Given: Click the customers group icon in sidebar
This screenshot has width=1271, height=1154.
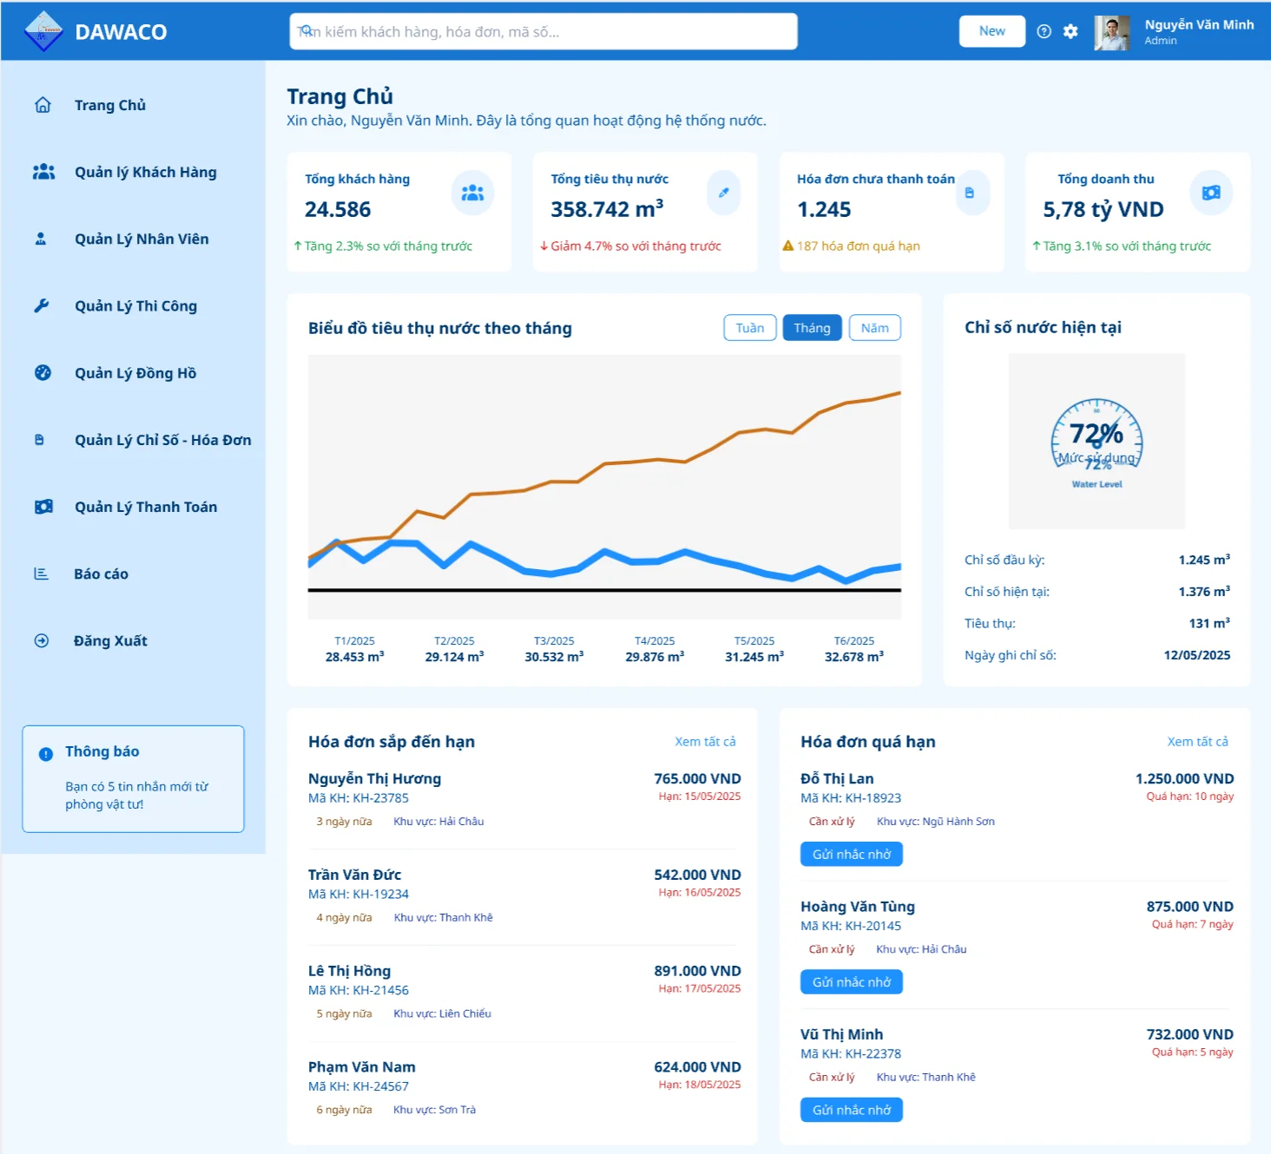Looking at the screenshot, I should point(43,172).
